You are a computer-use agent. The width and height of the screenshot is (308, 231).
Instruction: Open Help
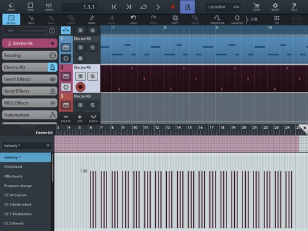pyautogui.click(x=294, y=7)
